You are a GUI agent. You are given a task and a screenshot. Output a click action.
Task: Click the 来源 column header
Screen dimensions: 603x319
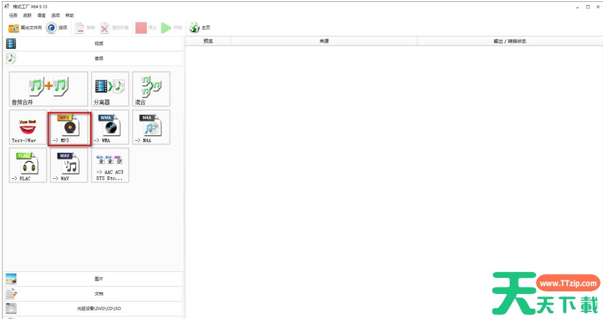click(324, 41)
